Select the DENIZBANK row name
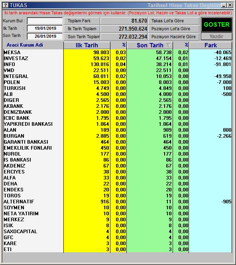Screen dimensions: 236x265 click(x=18, y=112)
